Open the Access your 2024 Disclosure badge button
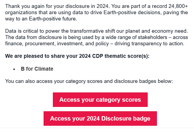194x132 pixels. [100, 118]
